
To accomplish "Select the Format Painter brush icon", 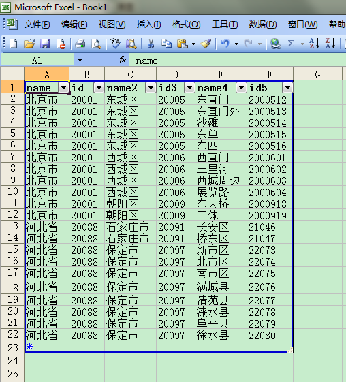I will point(206,44).
